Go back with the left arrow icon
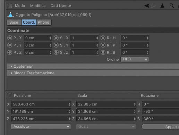Viewport: 179px width, 135px height. click(147, 6)
